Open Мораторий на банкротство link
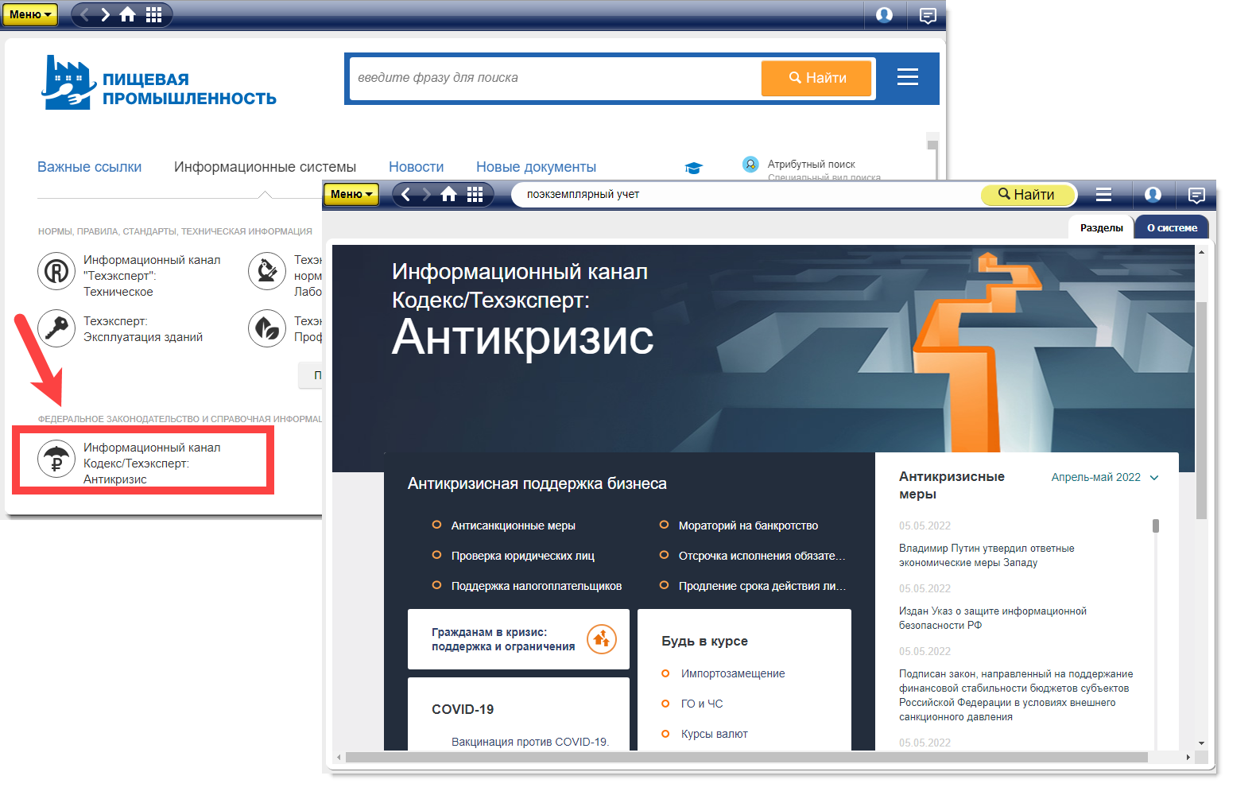 748,526
